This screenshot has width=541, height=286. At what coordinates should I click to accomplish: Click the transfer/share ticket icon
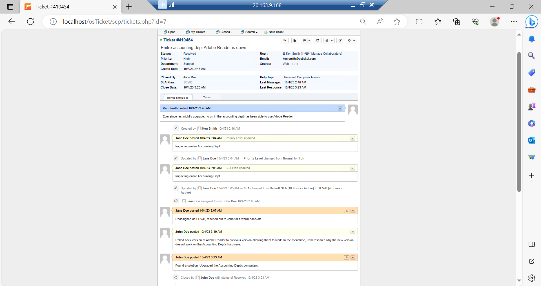[318, 40]
